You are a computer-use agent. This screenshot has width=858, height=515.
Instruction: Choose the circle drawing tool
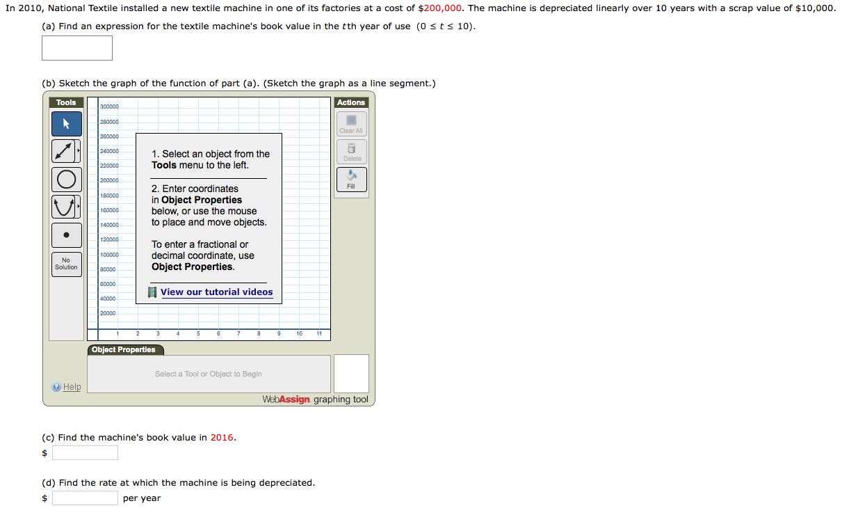pos(66,180)
